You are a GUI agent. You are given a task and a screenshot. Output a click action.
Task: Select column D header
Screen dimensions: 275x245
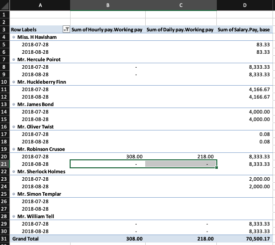pyautogui.click(x=245, y=5)
